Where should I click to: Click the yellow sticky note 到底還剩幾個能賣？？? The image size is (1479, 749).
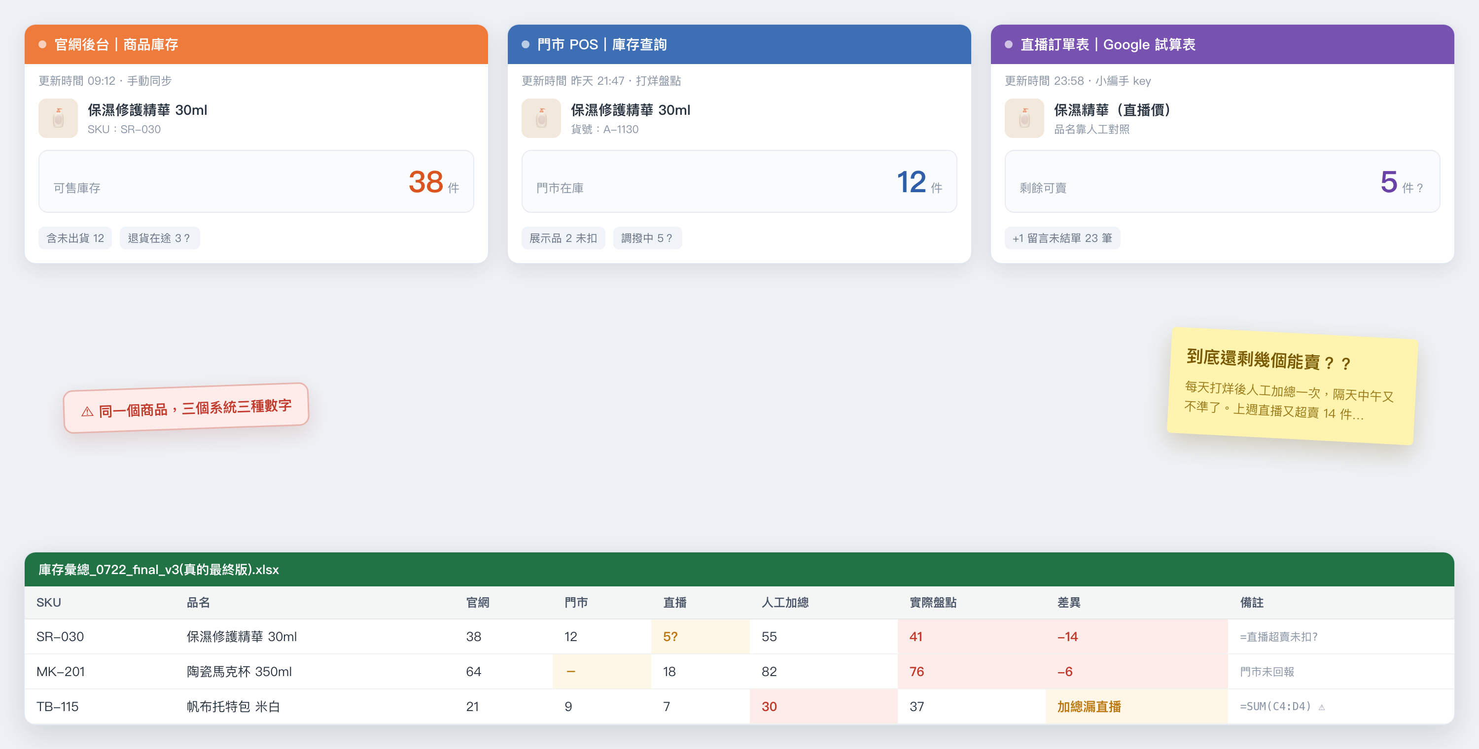click(1293, 386)
